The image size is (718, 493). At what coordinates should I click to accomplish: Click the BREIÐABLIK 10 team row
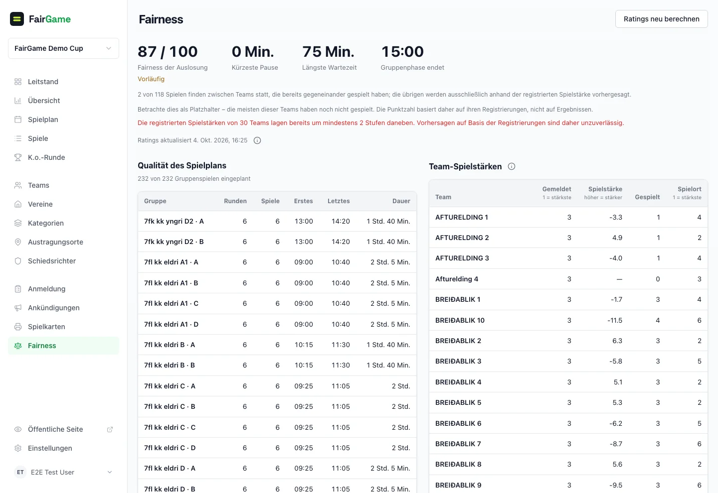568,320
